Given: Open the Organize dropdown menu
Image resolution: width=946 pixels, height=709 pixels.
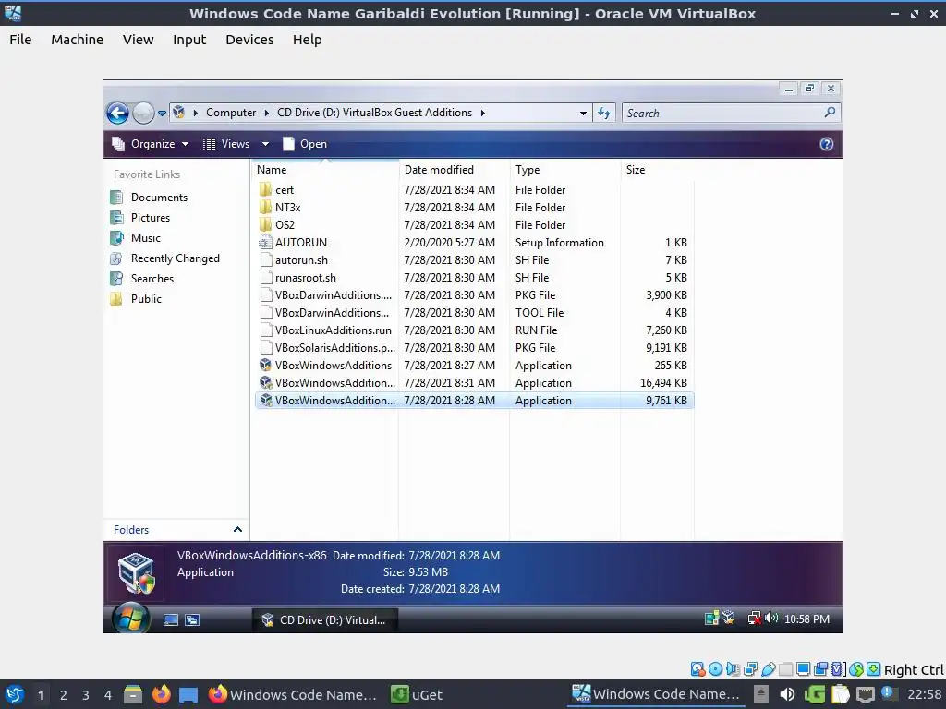Looking at the screenshot, I should (151, 144).
